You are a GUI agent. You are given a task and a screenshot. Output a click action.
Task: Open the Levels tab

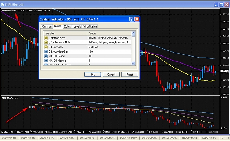(x=77, y=26)
